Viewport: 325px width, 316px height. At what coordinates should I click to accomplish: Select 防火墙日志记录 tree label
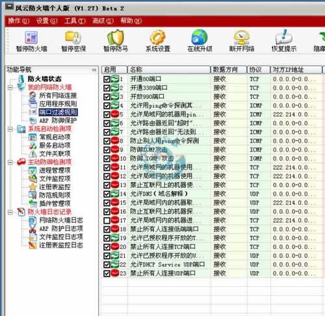click(49, 212)
